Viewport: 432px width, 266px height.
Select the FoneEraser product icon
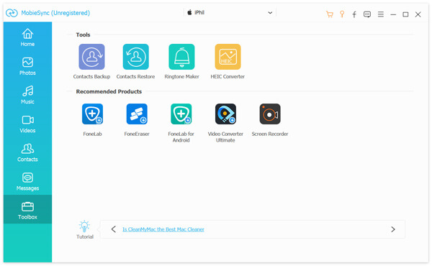(137, 114)
